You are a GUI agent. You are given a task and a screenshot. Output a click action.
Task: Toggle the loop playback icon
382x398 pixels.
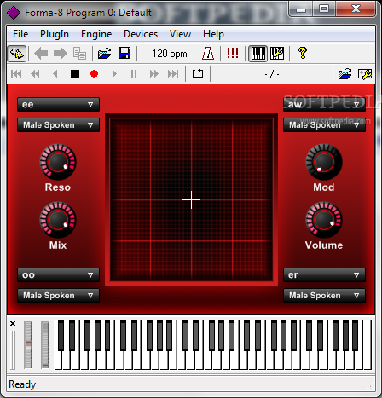198,73
